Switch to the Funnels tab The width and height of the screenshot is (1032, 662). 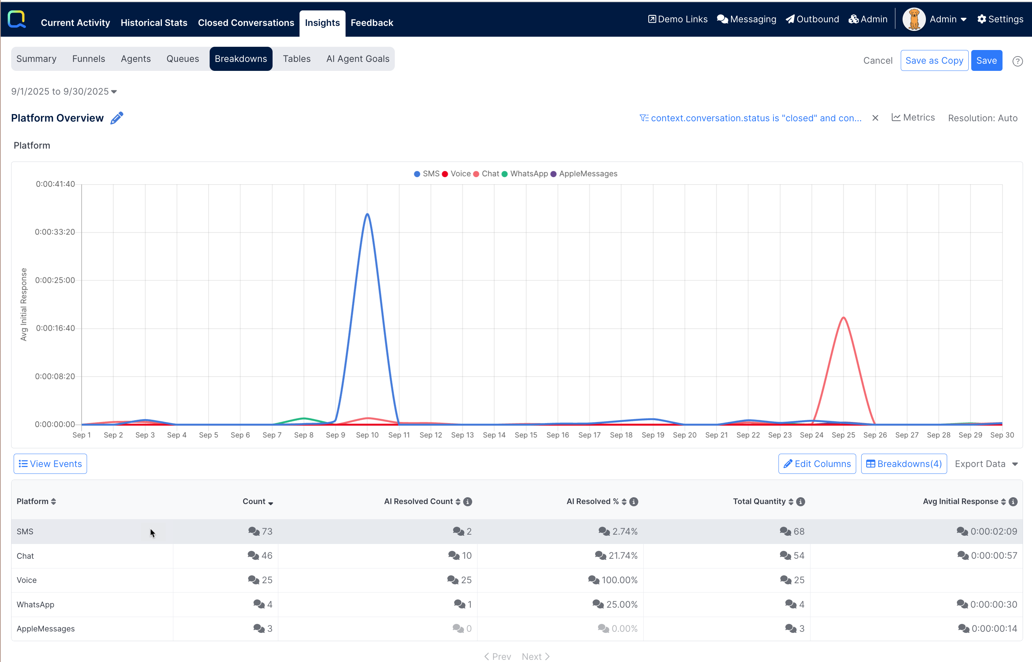tap(88, 59)
